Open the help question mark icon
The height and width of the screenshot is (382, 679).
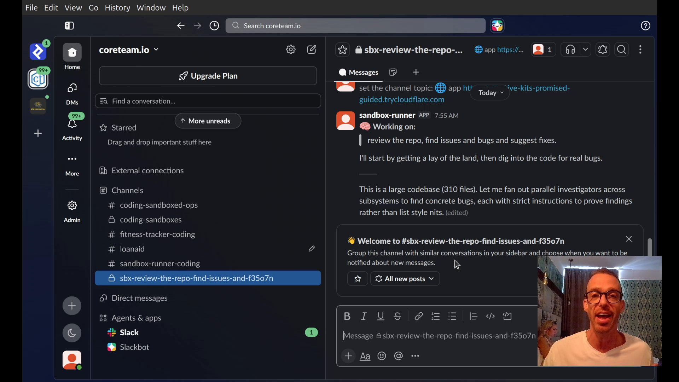tap(646, 26)
